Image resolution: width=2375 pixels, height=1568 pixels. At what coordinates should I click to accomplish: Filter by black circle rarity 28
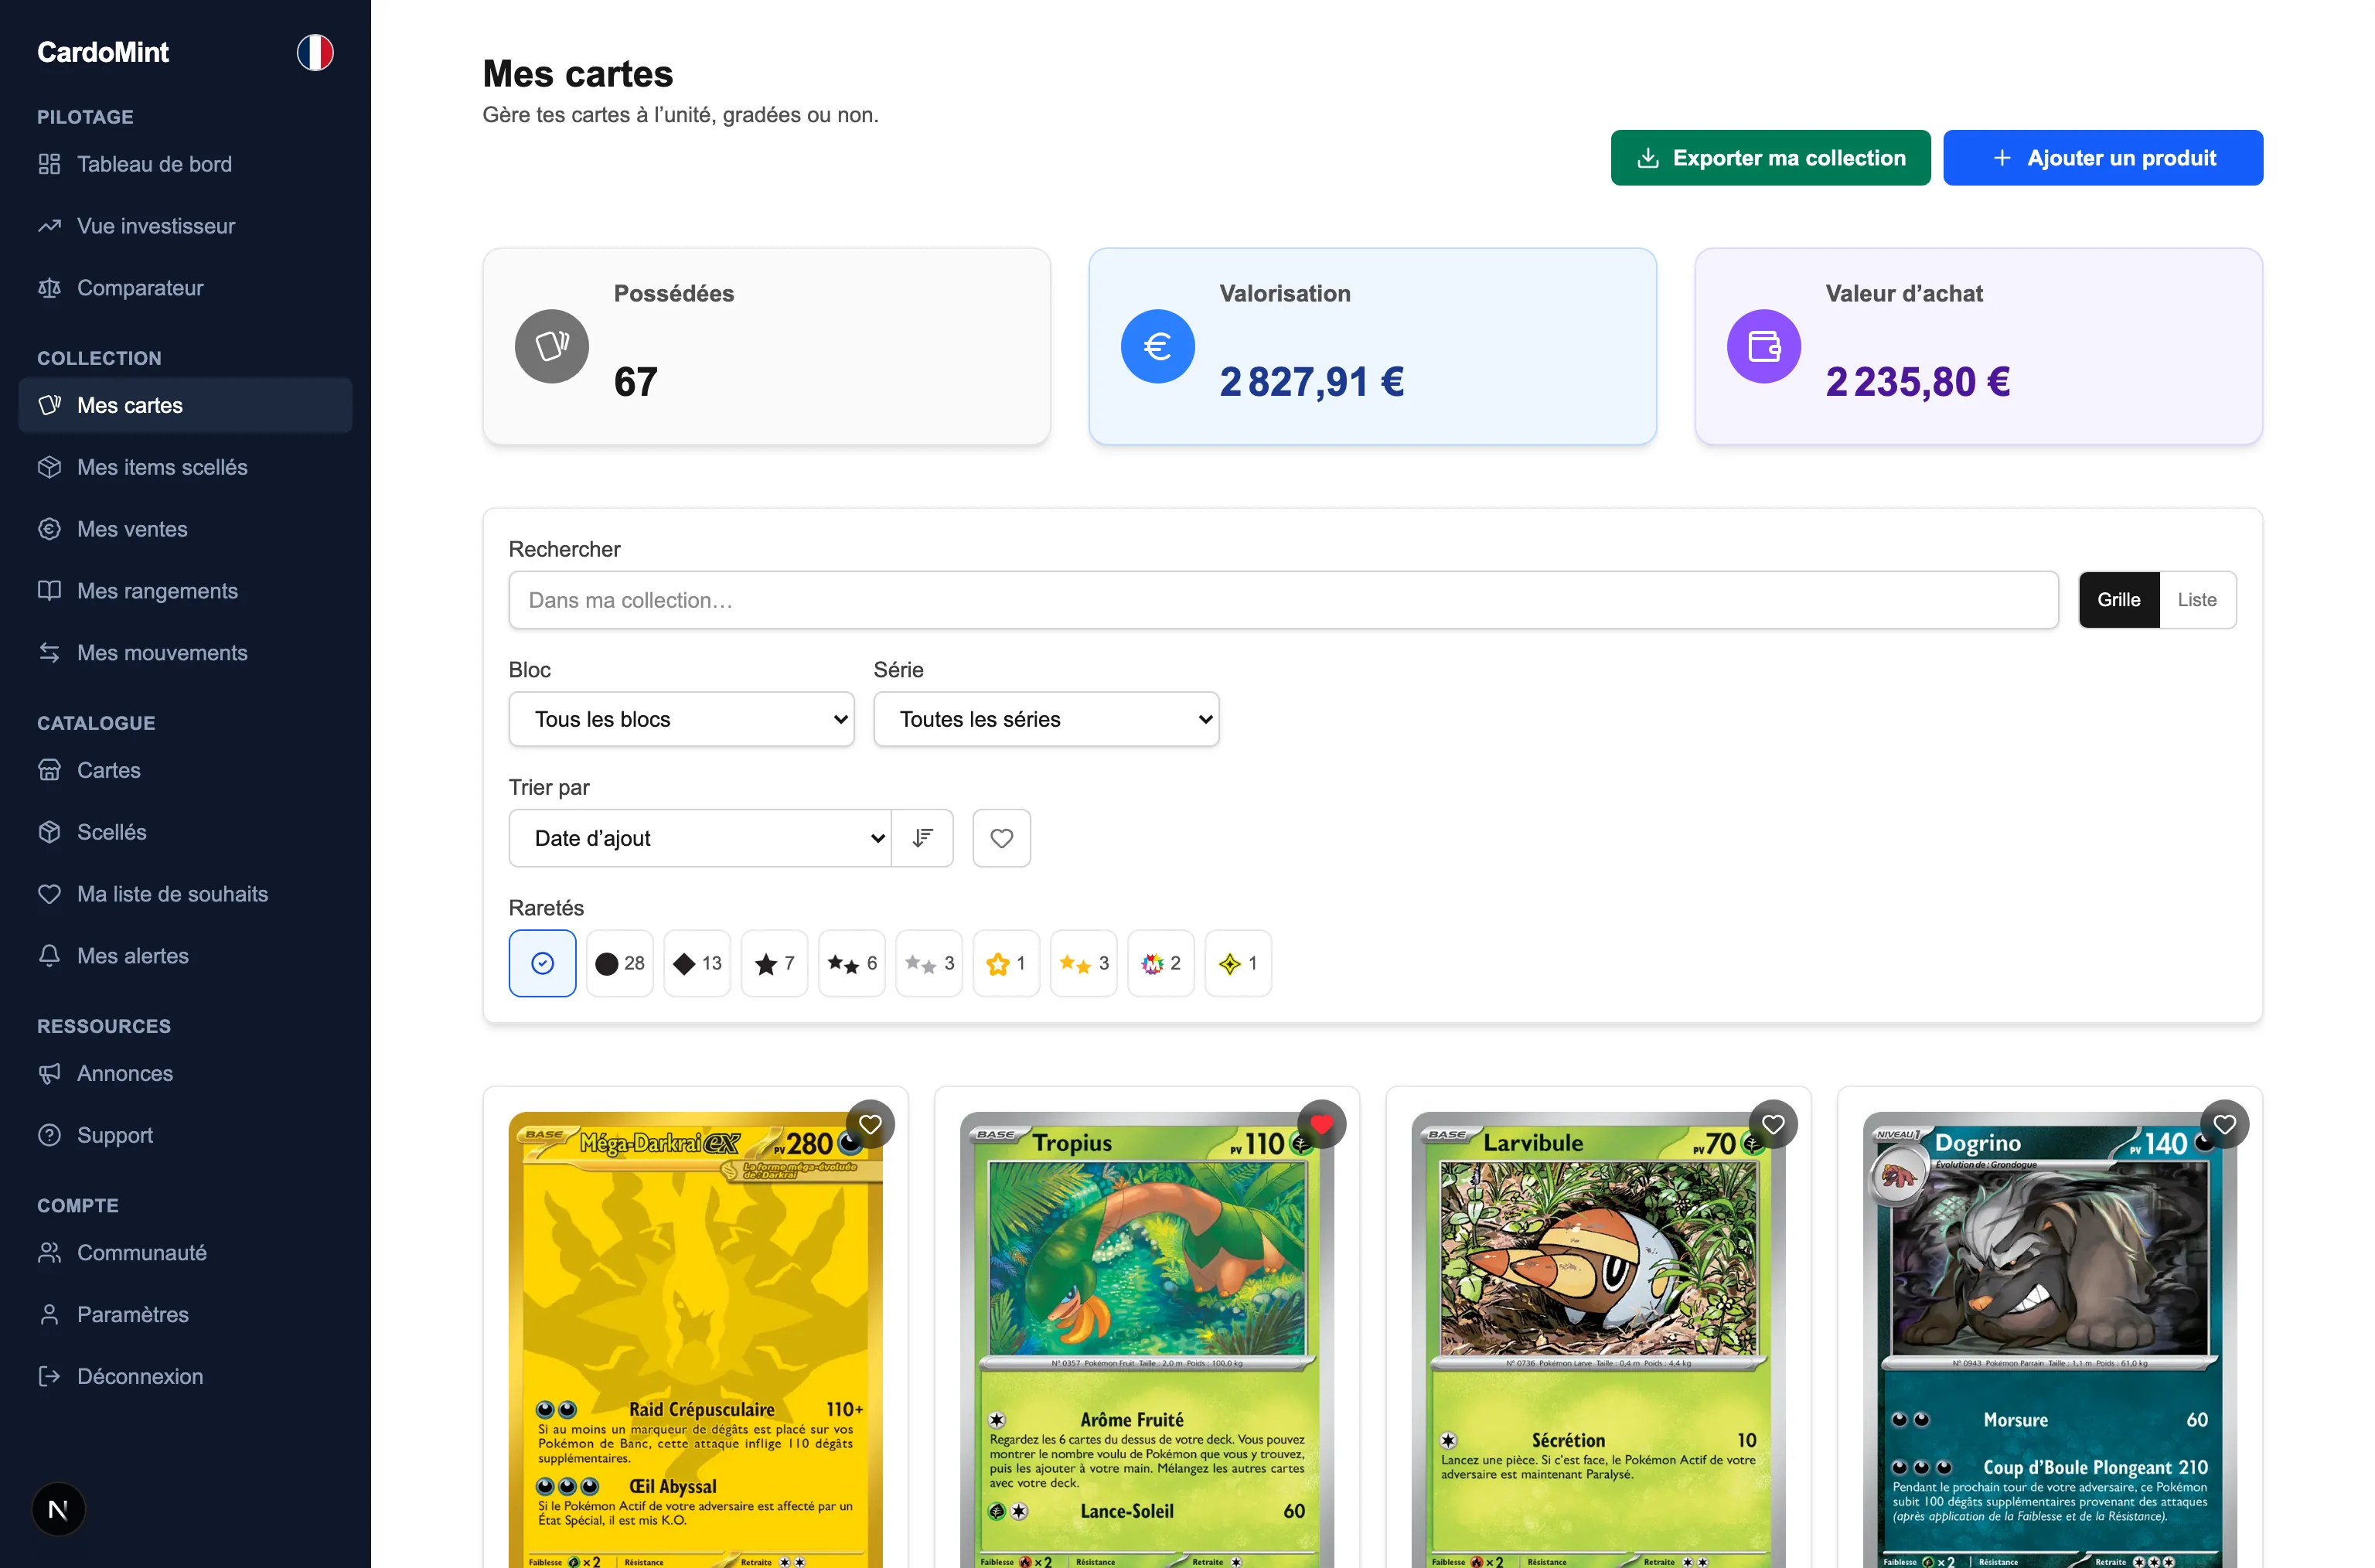point(620,963)
